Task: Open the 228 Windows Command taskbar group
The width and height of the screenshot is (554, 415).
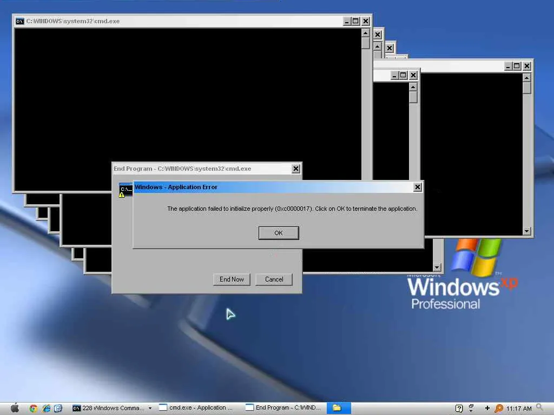Action: (x=109, y=408)
